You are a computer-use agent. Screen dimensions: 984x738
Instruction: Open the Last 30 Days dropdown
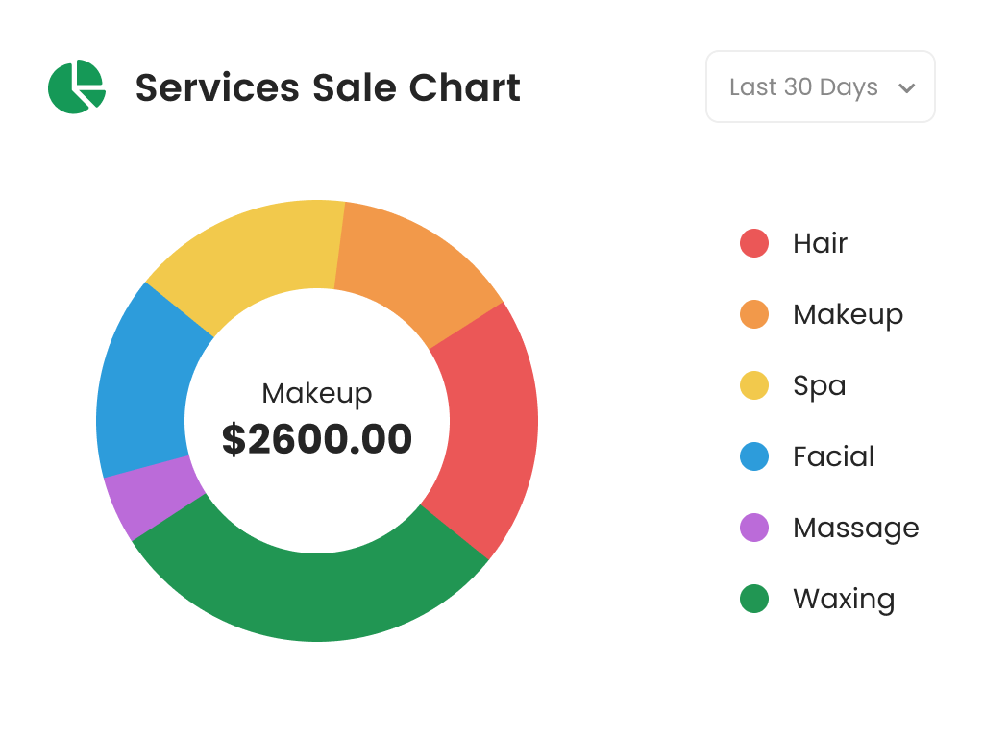[821, 86]
